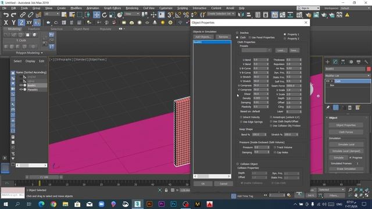372x209 pixels.
Task: Click the Remove button
Action: click(223, 37)
